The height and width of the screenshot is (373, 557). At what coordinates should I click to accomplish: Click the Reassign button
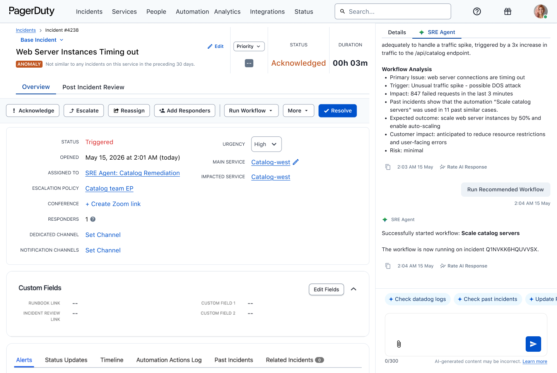(129, 111)
